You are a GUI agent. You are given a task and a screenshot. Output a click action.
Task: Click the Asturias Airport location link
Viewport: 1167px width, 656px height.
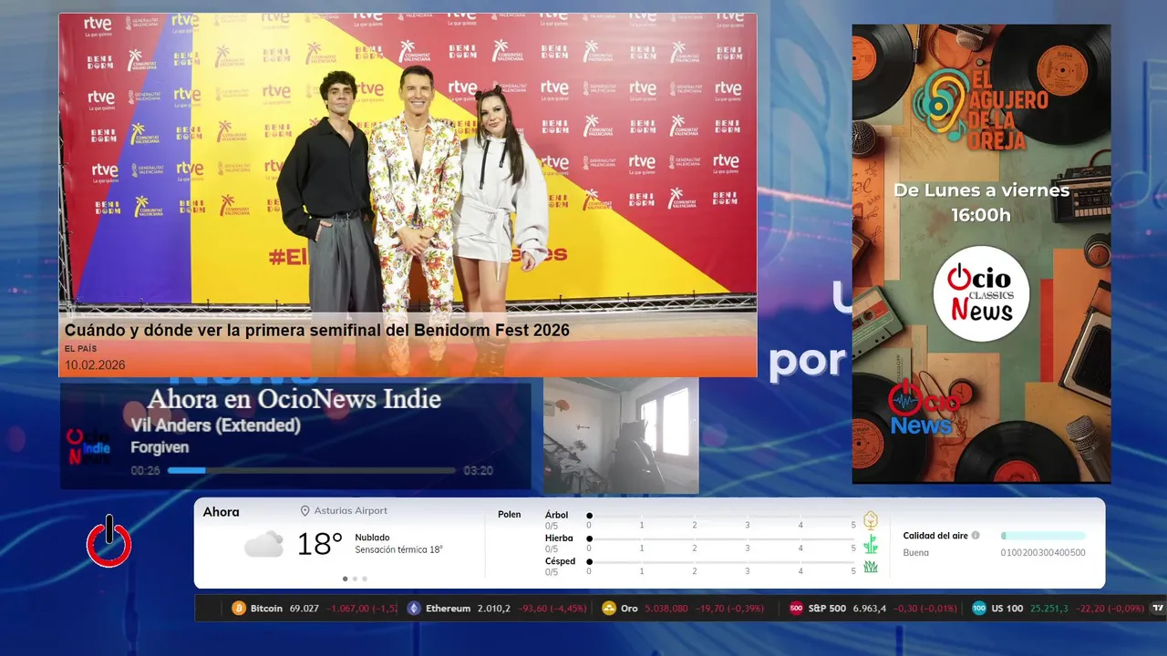[351, 511]
